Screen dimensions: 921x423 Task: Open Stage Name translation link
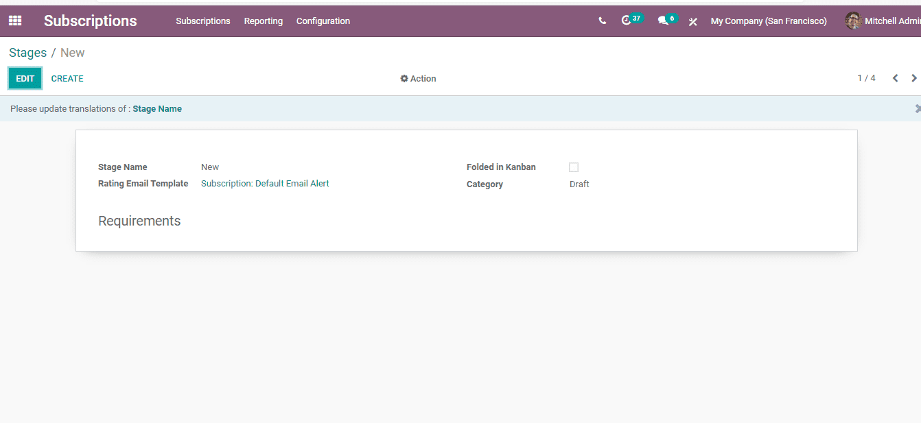[x=157, y=109]
